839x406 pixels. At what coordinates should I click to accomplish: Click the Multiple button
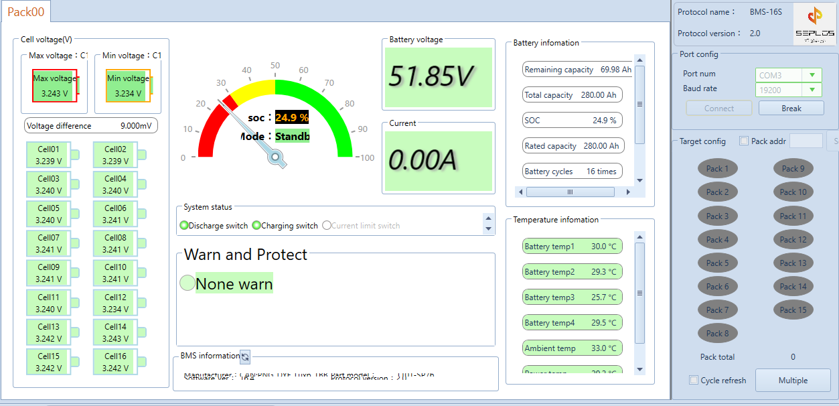tap(793, 380)
